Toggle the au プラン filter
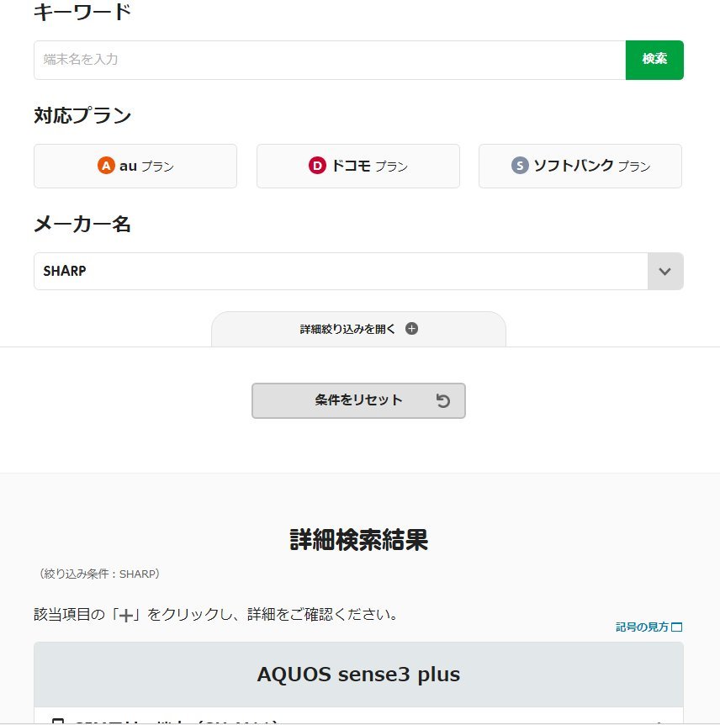 pyautogui.click(x=135, y=166)
